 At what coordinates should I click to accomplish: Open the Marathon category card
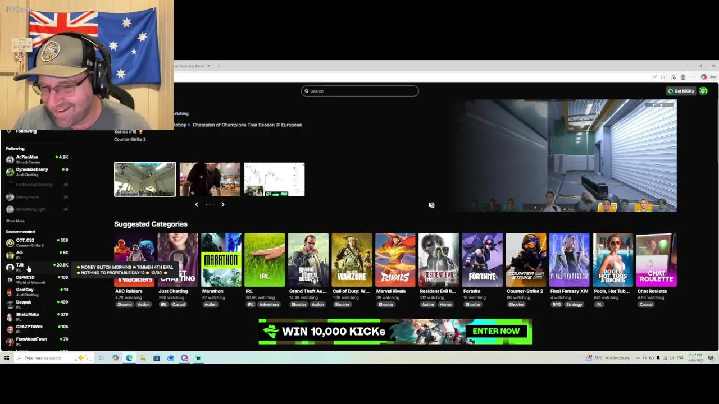pyautogui.click(x=221, y=260)
